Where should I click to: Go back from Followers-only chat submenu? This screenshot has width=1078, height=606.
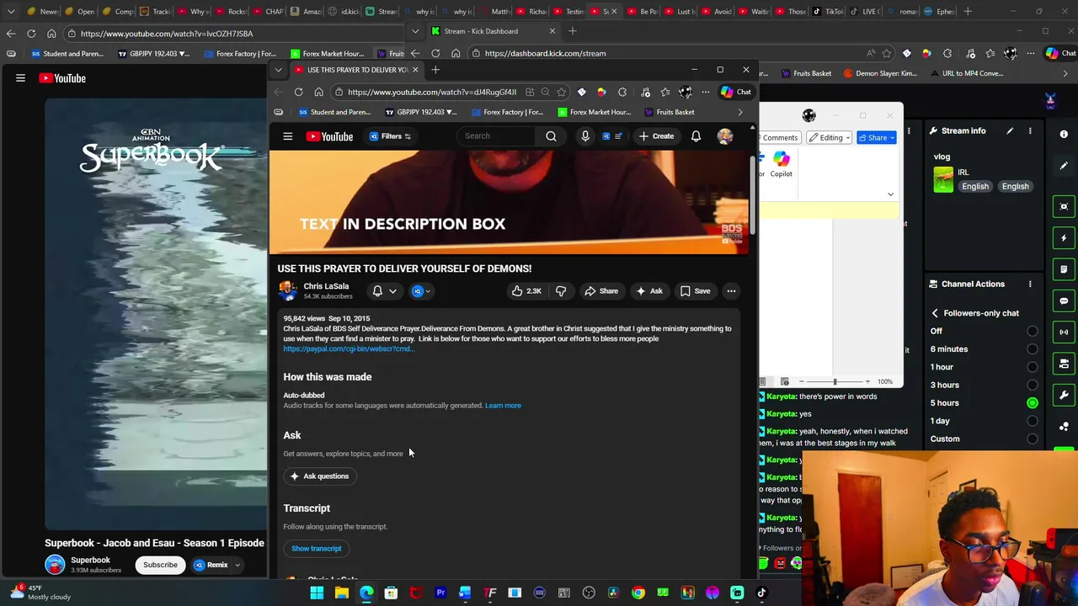pos(935,313)
